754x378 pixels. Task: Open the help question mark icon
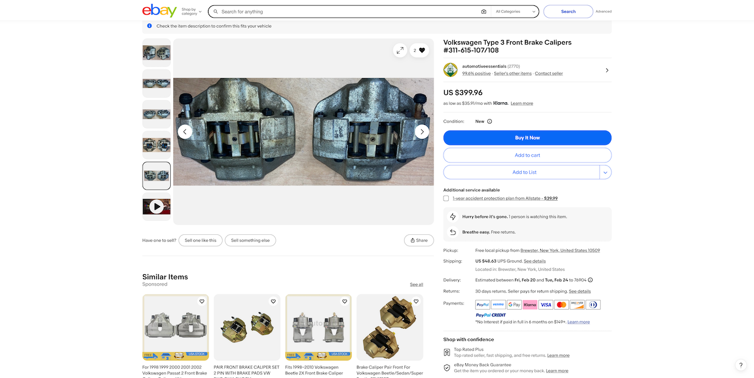pos(741,365)
